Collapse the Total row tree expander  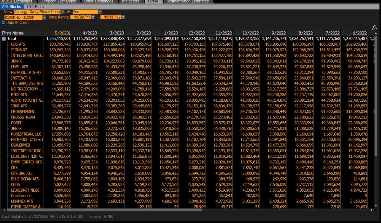3,38
